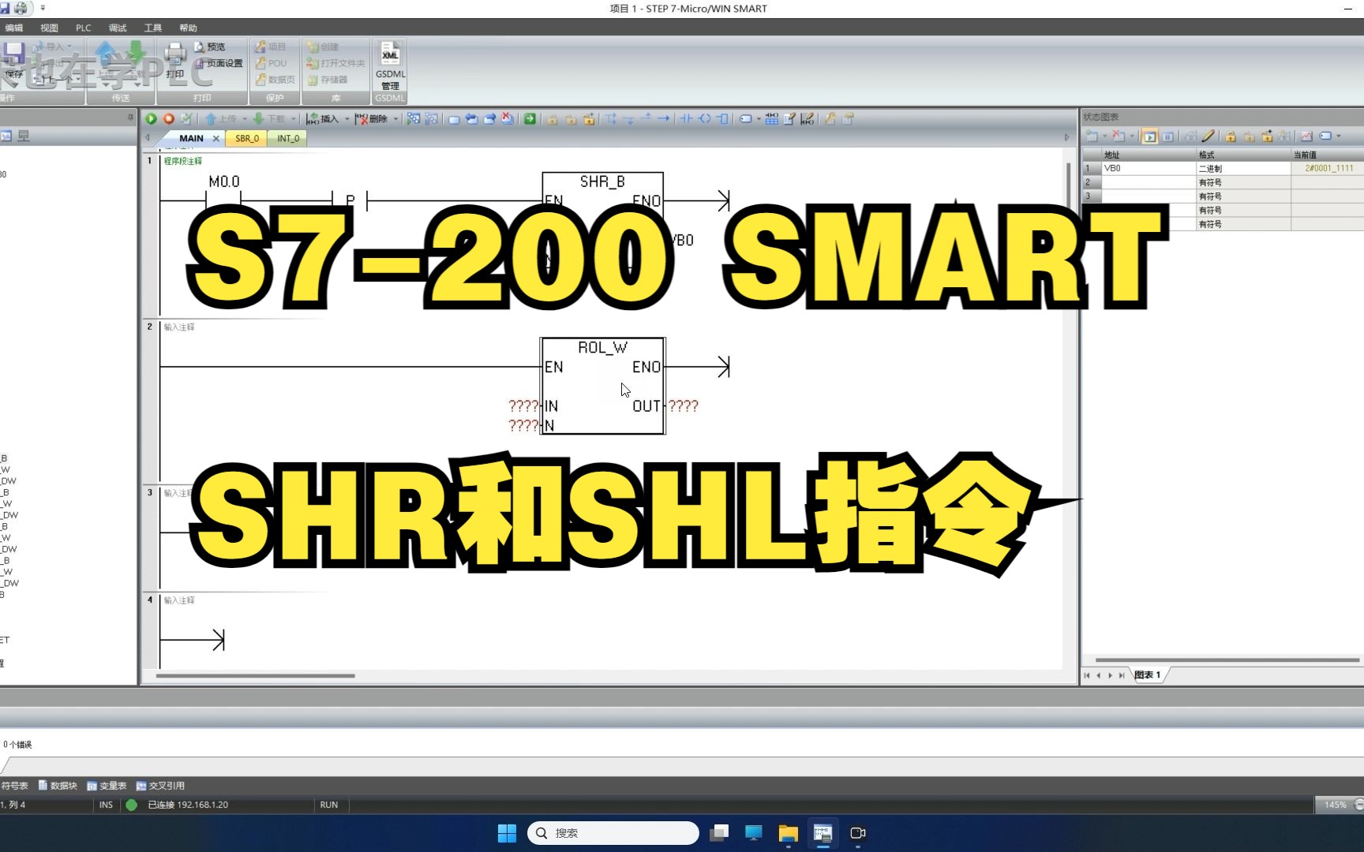Open the 帮助 menu
The height and width of the screenshot is (852, 1364).
188,28
